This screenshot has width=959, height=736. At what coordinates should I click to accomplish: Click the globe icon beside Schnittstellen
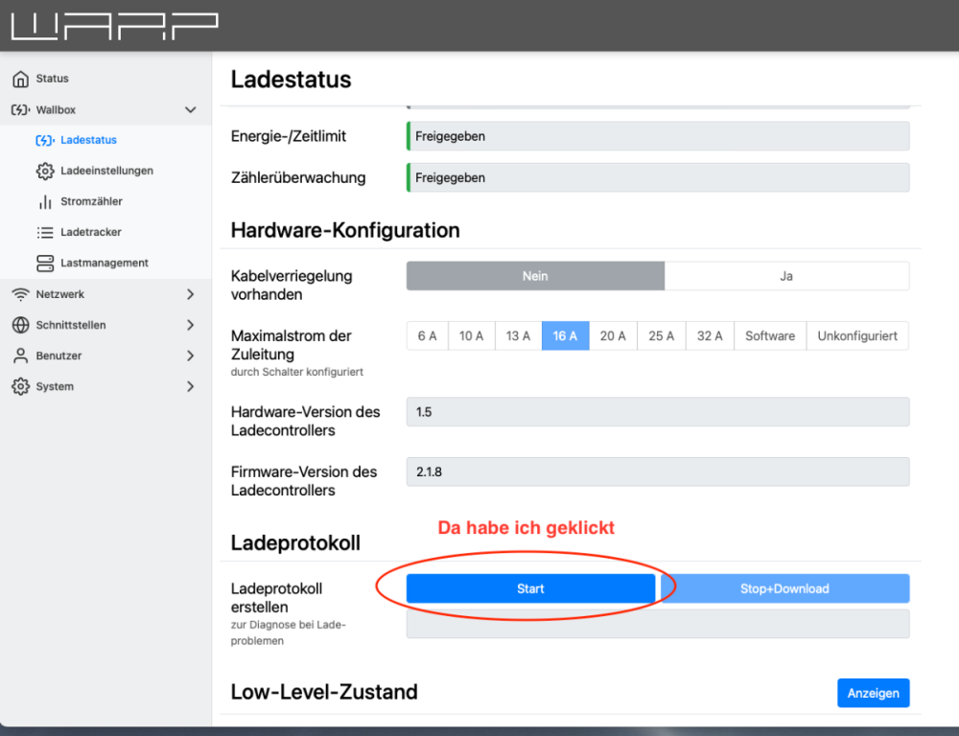point(20,325)
